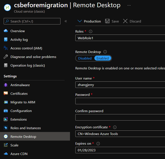This screenshot has width=165, height=159.
Task: Click the Remote Desktop sidebar icon
Action: pos(6,136)
